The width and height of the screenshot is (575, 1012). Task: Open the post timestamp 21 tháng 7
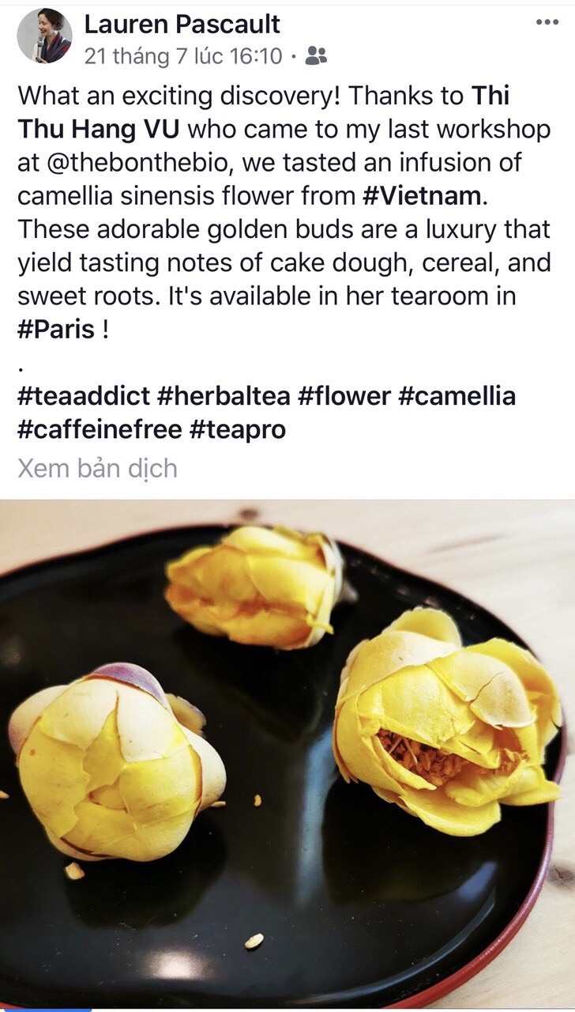pos(183,55)
